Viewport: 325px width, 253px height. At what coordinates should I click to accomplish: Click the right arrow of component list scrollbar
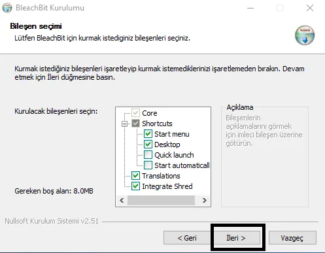(204, 200)
